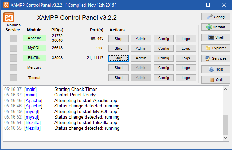Open the FileZilla Config menu
Screen dimensions: 232x150
(x=164, y=58)
